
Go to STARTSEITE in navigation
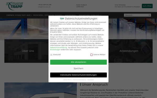(10, 15)
